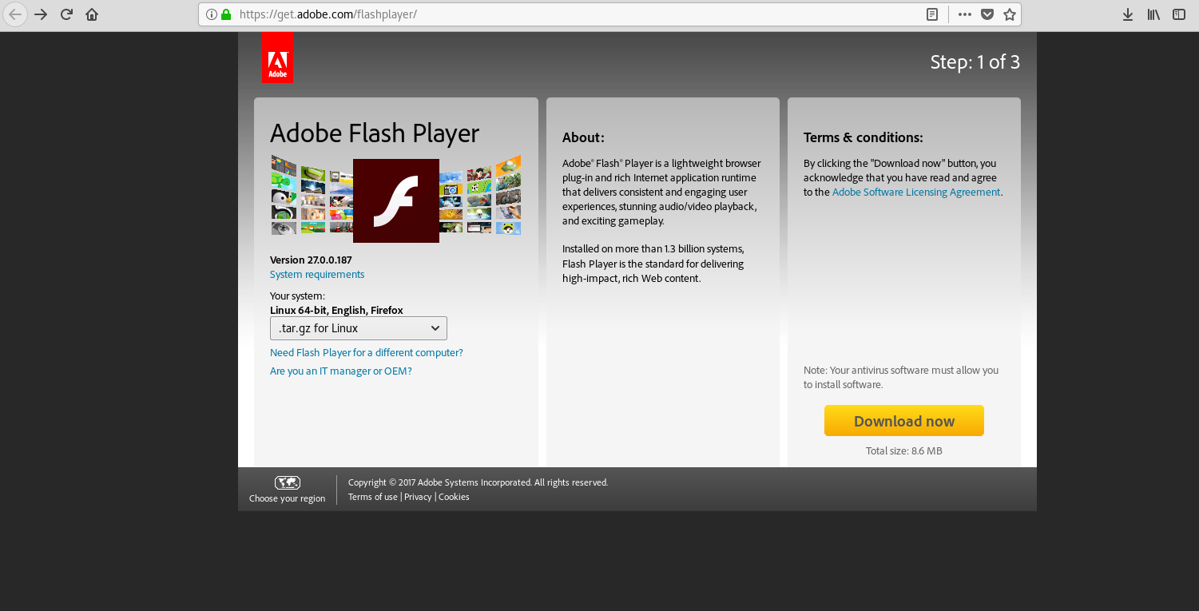1199x611 pixels.
Task: Click the copyright 2017 Adobe Systems text
Action: 478,482
